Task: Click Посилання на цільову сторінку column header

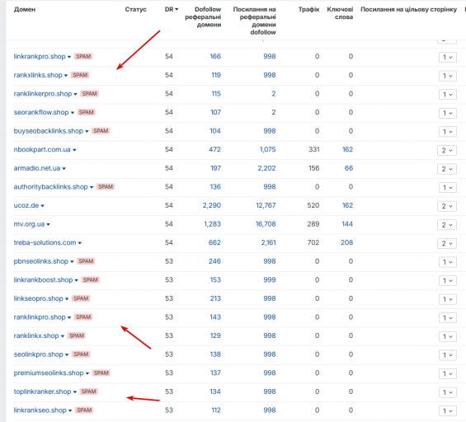Action: [x=408, y=10]
